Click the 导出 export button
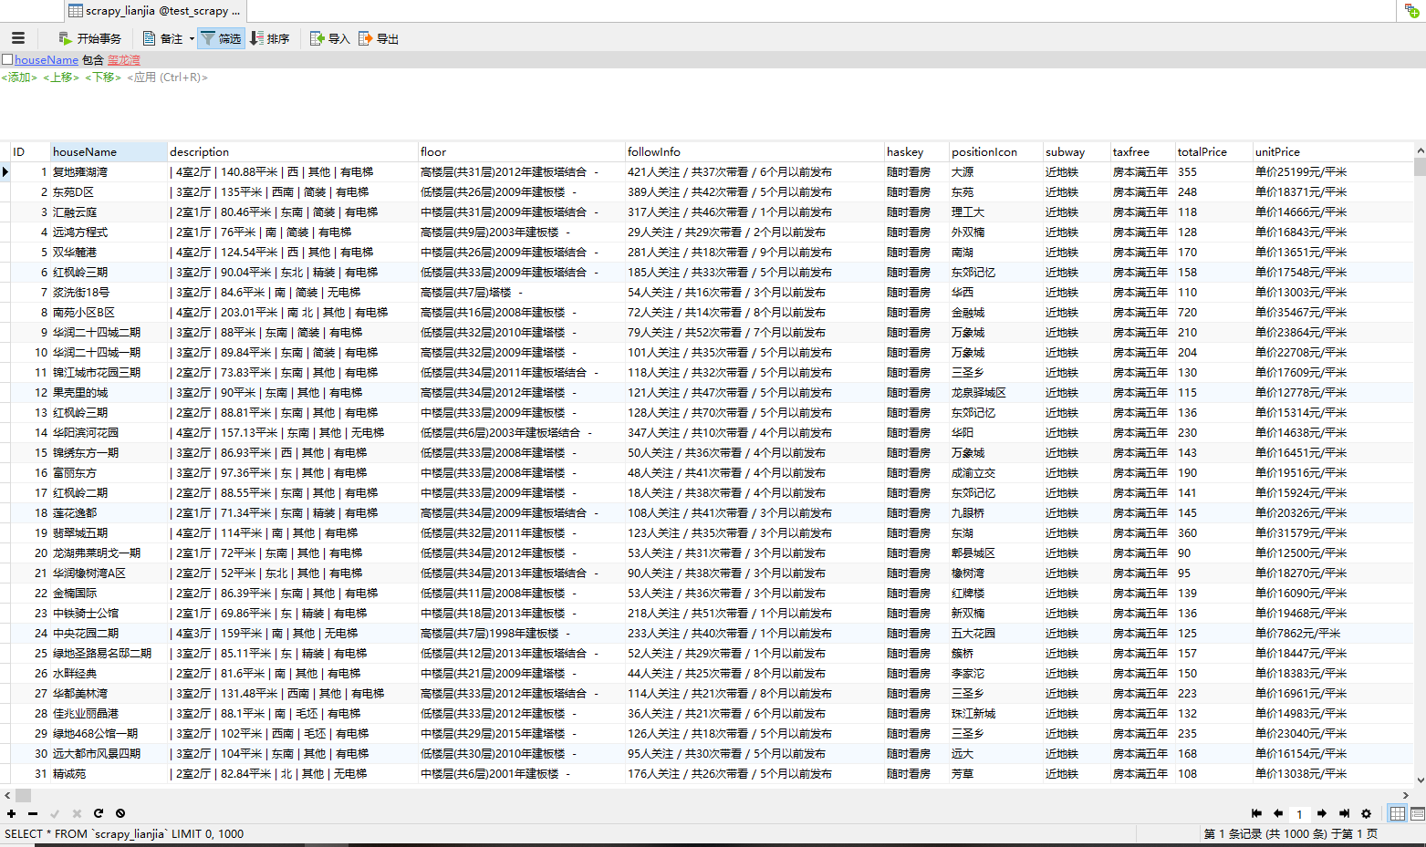The width and height of the screenshot is (1426, 847). 379,38
